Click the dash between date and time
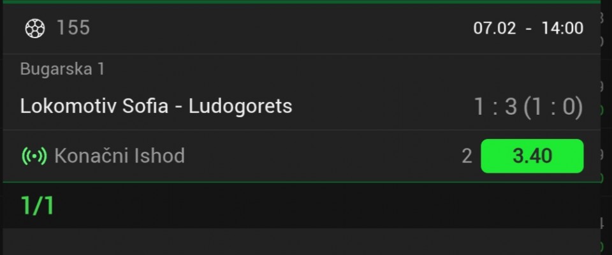The width and height of the screenshot is (612, 255). point(528,29)
